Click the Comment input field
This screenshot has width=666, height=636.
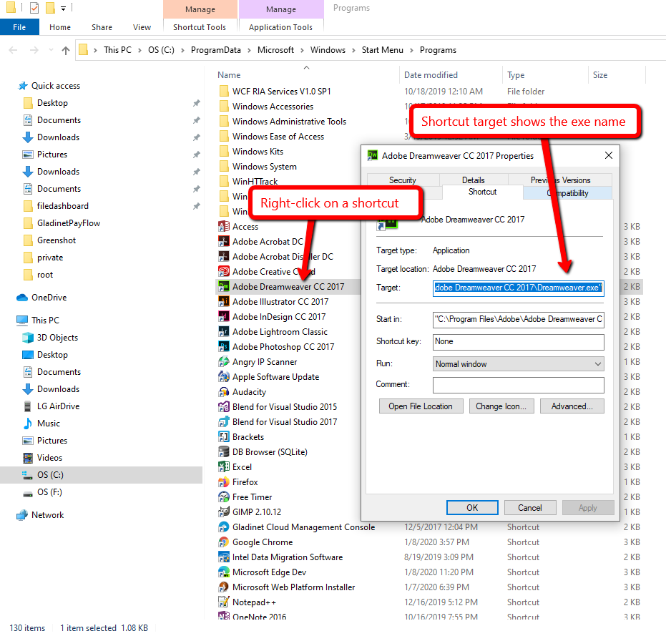pos(518,385)
